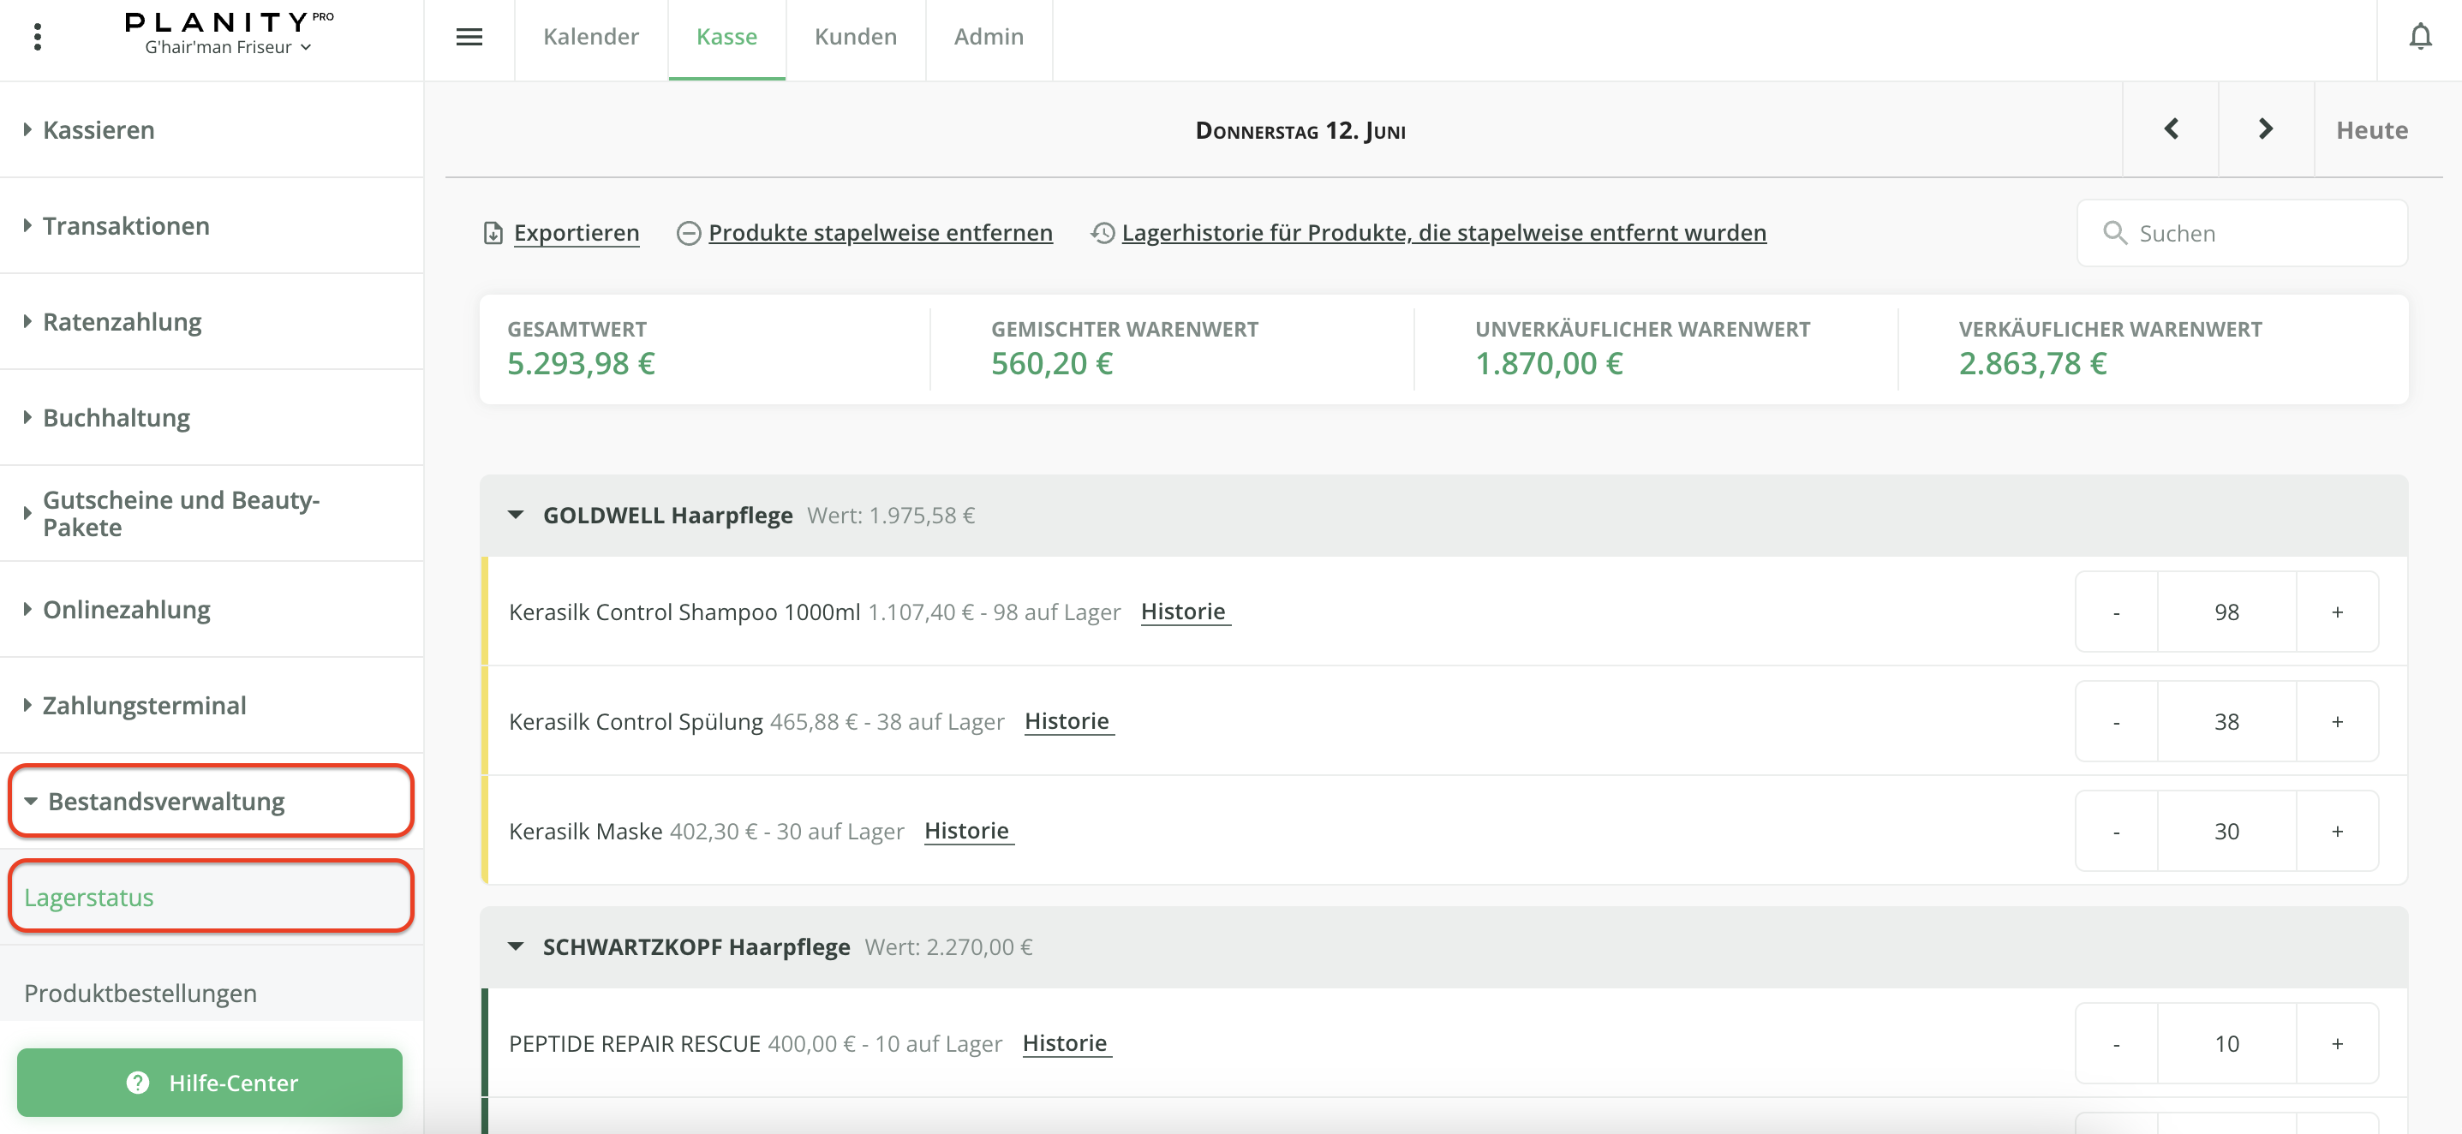Open Historie for Kerasilk Control Spülung

pos(1067,721)
